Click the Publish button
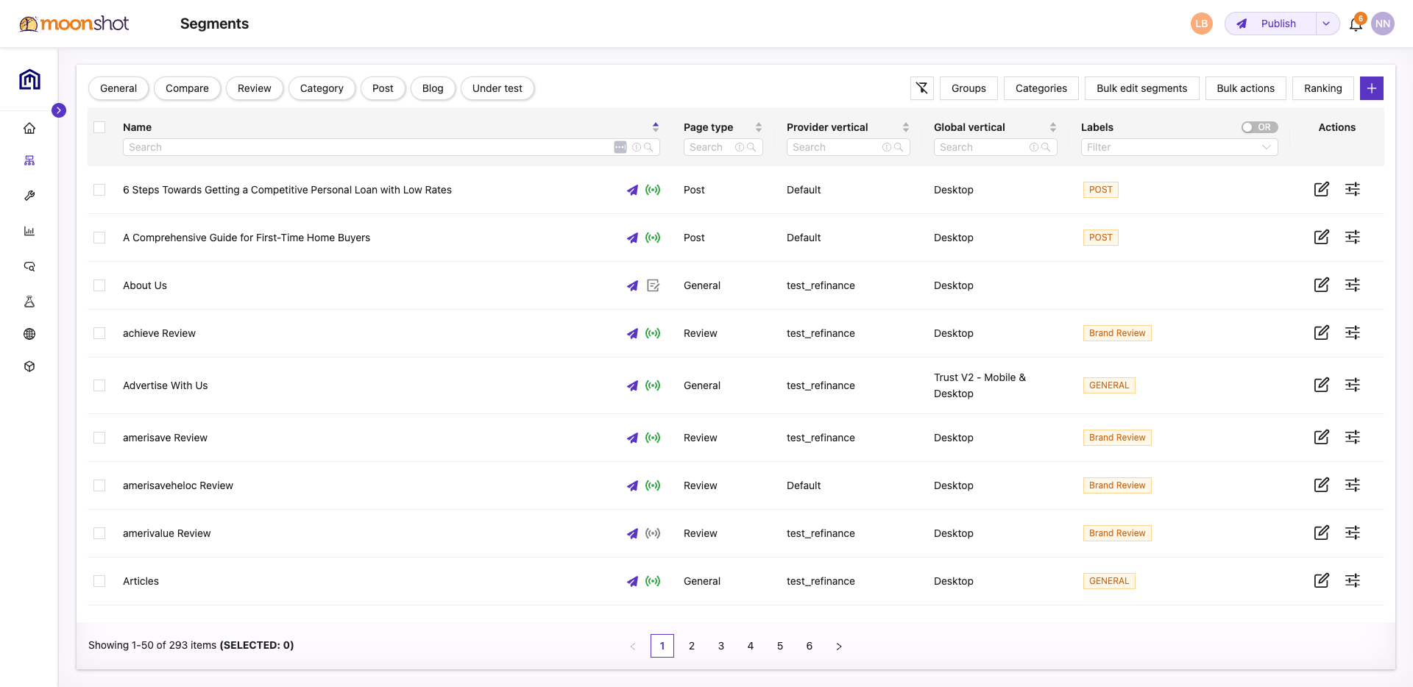Screen dimensions: 1413x687 tap(1270, 24)
